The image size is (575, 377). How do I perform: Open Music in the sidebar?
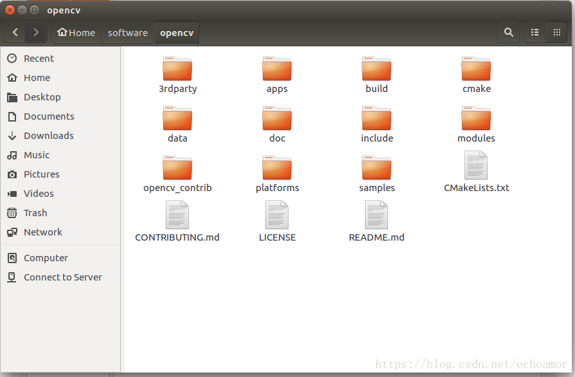pyautogui.click(x=60, y=155)
